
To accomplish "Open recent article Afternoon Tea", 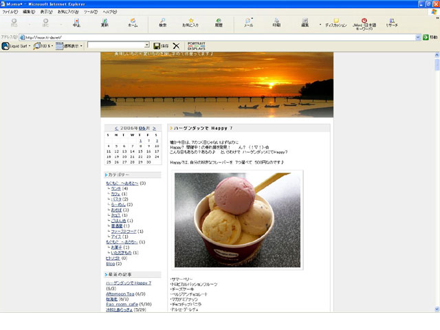I will 120,294.
